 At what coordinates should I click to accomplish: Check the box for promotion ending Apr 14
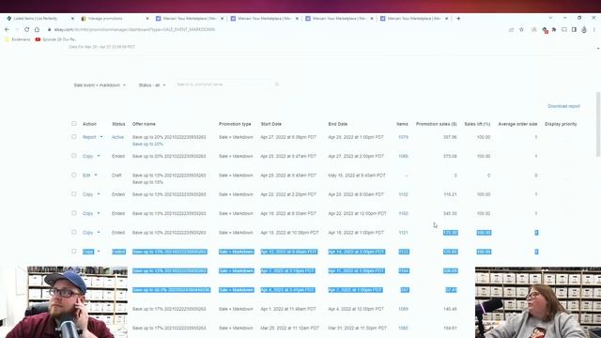click(73, 252)
